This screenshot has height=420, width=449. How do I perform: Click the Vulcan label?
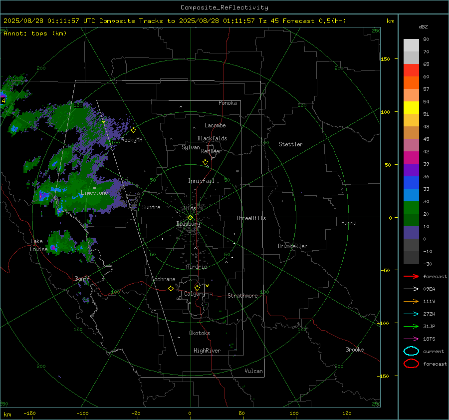(253, 371)
